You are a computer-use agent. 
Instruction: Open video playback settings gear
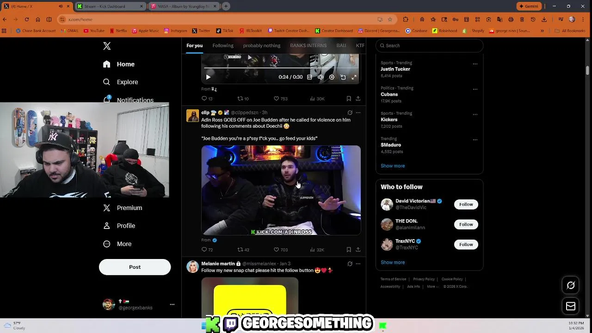point(332,77)
